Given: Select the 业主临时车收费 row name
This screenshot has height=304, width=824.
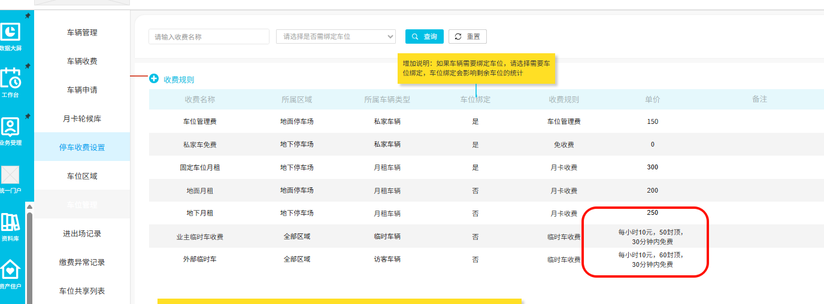Looking at the screenshot, I should [x=200, y=237].
